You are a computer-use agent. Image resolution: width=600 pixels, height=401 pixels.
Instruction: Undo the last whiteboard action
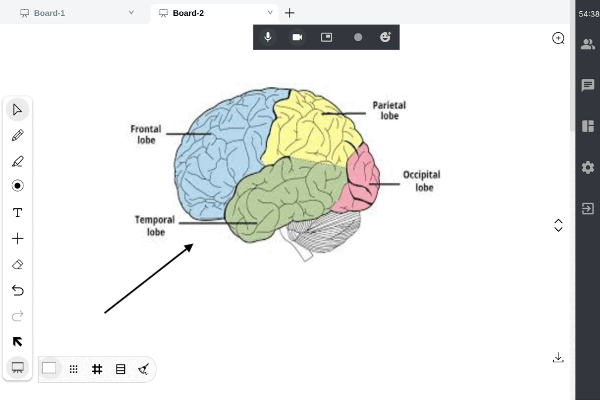pos(18,290)
